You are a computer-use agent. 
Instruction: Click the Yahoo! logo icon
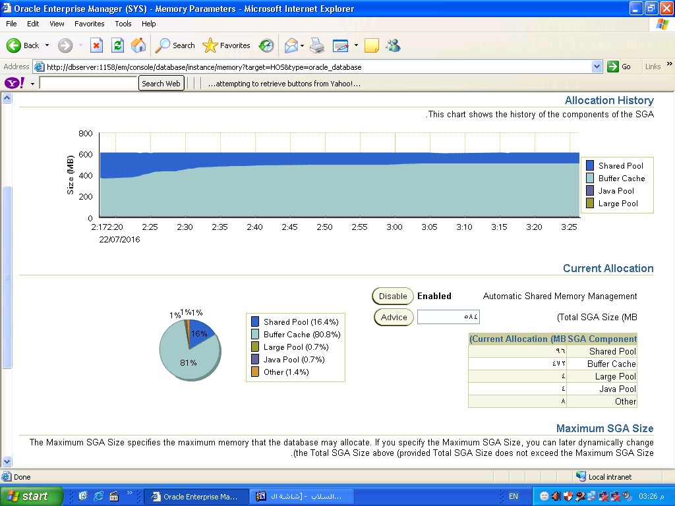tap(15, 84)
